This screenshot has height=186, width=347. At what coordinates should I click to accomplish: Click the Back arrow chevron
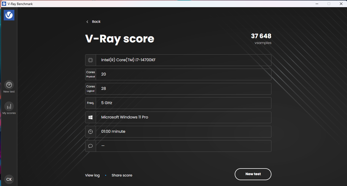pos(87,22)
